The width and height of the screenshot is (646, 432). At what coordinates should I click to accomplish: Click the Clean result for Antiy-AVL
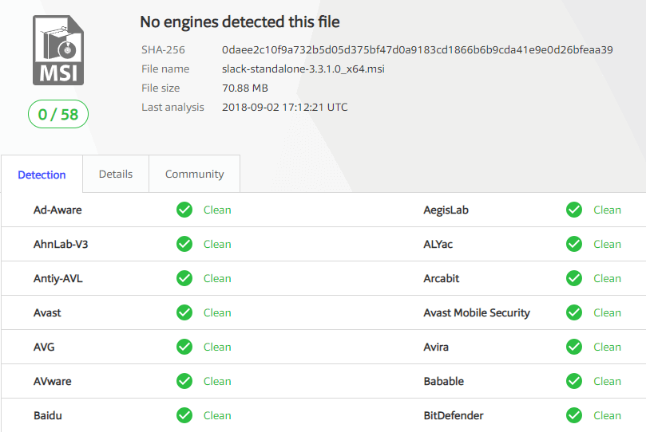point(217,278)
